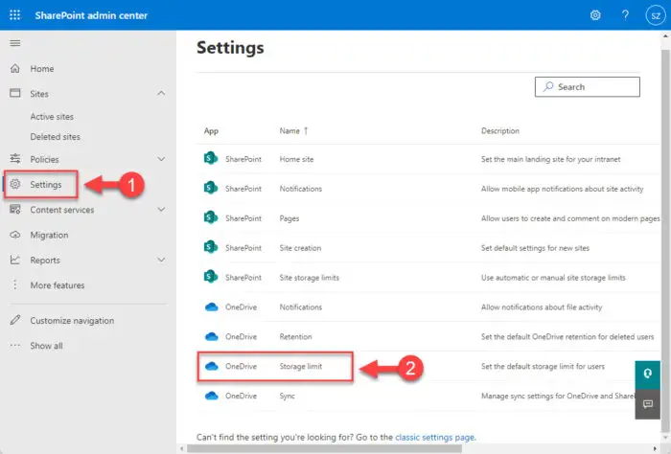Screen dimensions: 671x454
Task: Expand the Content services chevron
Action: 161,210
